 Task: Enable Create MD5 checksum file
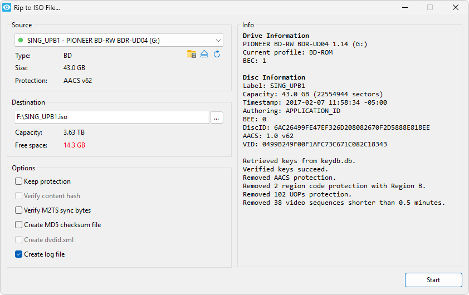[19, 225]
